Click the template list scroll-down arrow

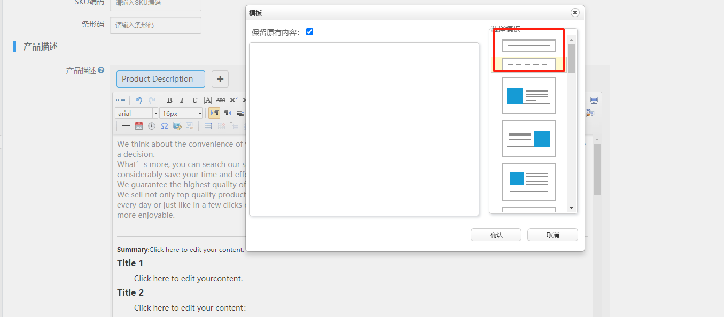(x=571, y=208)
